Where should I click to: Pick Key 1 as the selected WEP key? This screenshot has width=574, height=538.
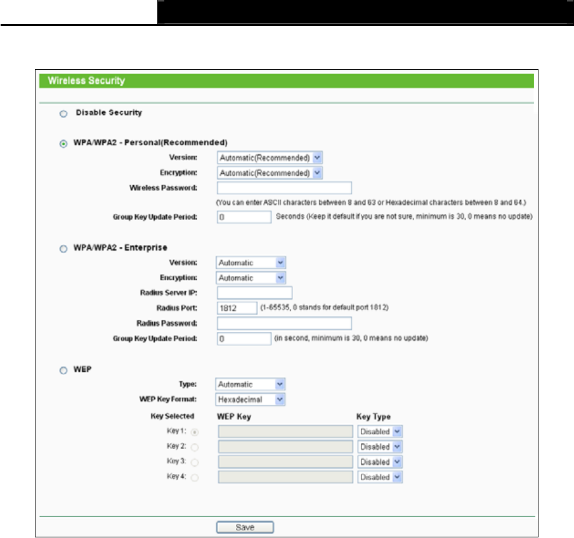pyautogui.click(x=195, y=432)
